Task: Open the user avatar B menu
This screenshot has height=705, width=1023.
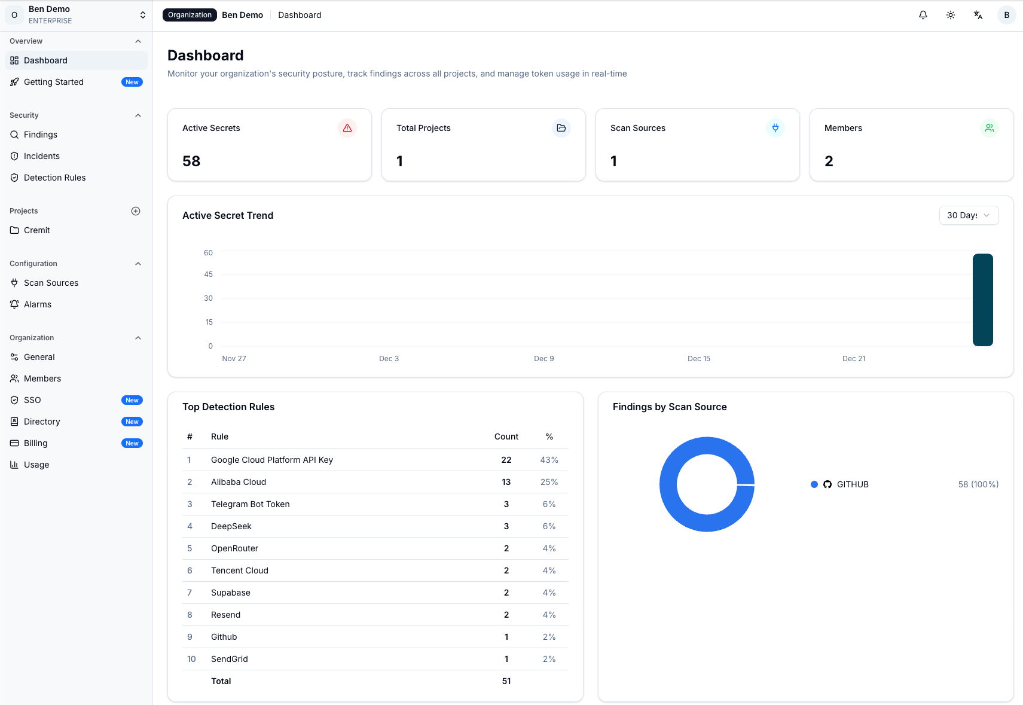Action: click(x=1007, y=15)
